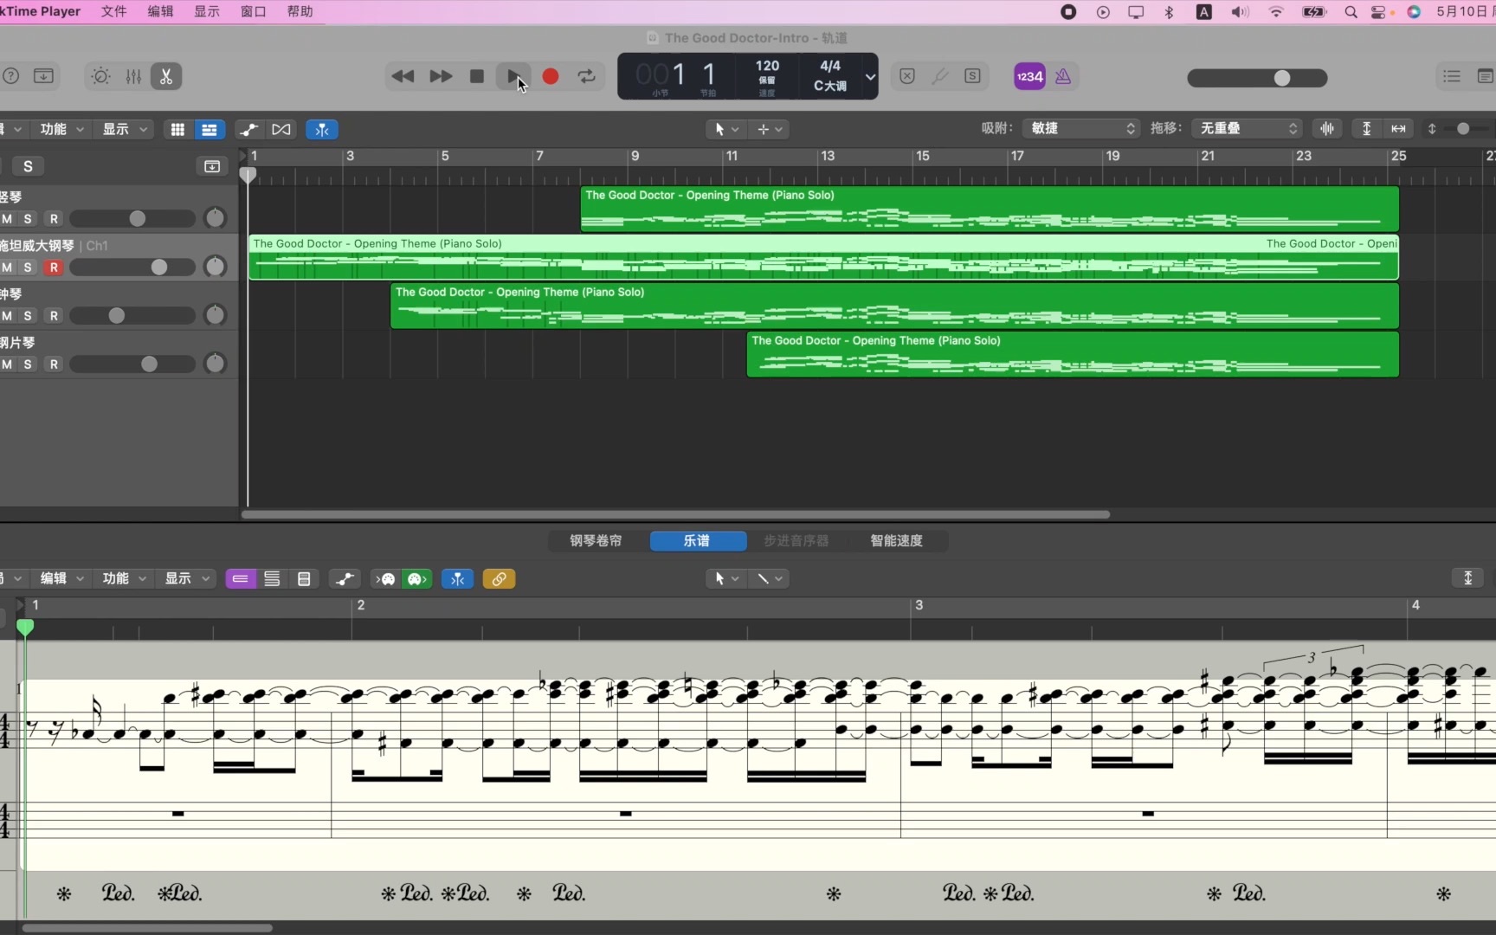
Task: Toggle Catch playhead button in tracks area
Action: click(x=322, y=129)
